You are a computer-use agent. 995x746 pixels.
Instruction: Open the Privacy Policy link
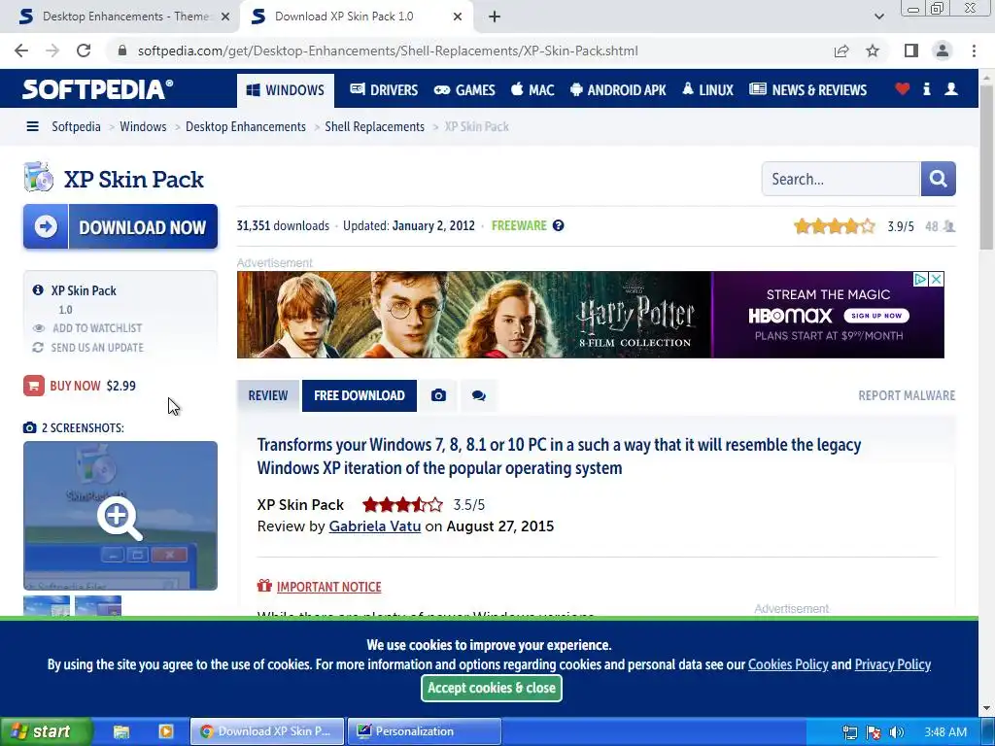(x=893, y=664)
